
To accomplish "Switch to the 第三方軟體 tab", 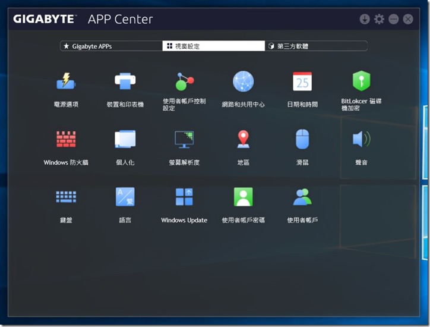I will coord(316,46).
